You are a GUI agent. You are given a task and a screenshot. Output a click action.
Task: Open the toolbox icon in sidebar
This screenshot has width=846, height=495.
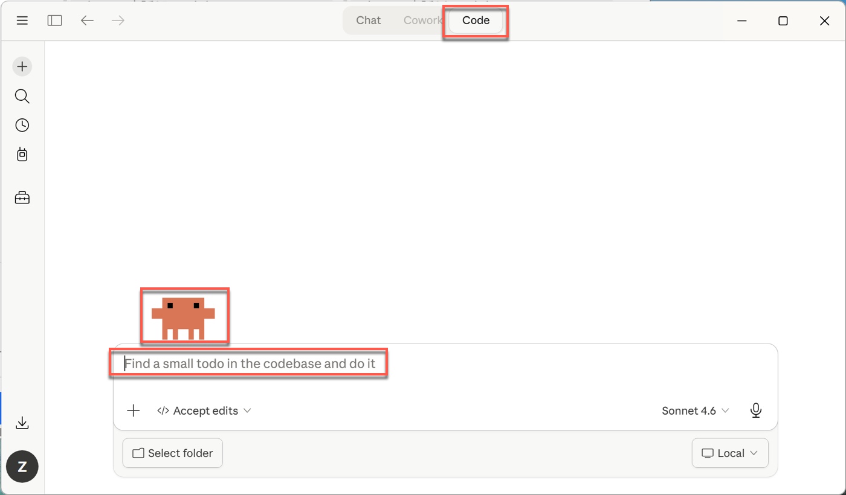pyautogui.click(x=22, y=197)
